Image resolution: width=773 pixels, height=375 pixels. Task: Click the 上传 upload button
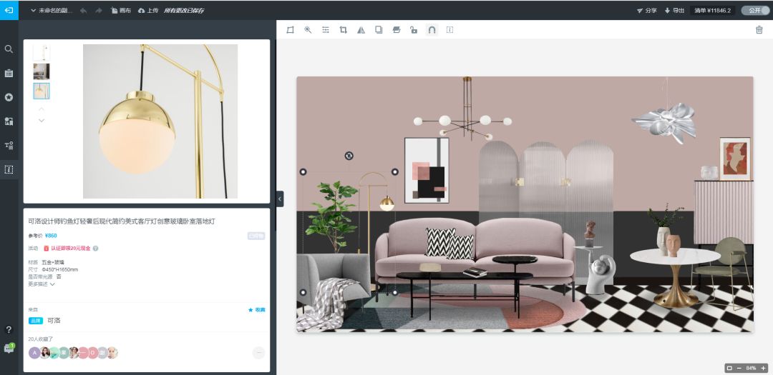pos(148,10)
